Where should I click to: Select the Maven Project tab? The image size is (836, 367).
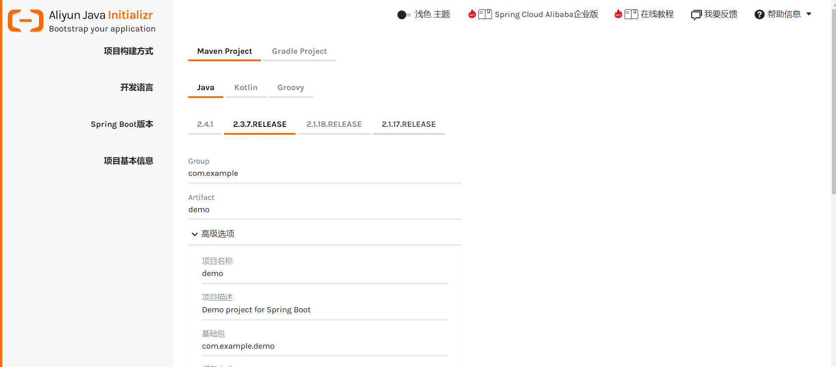pos(225,51)
